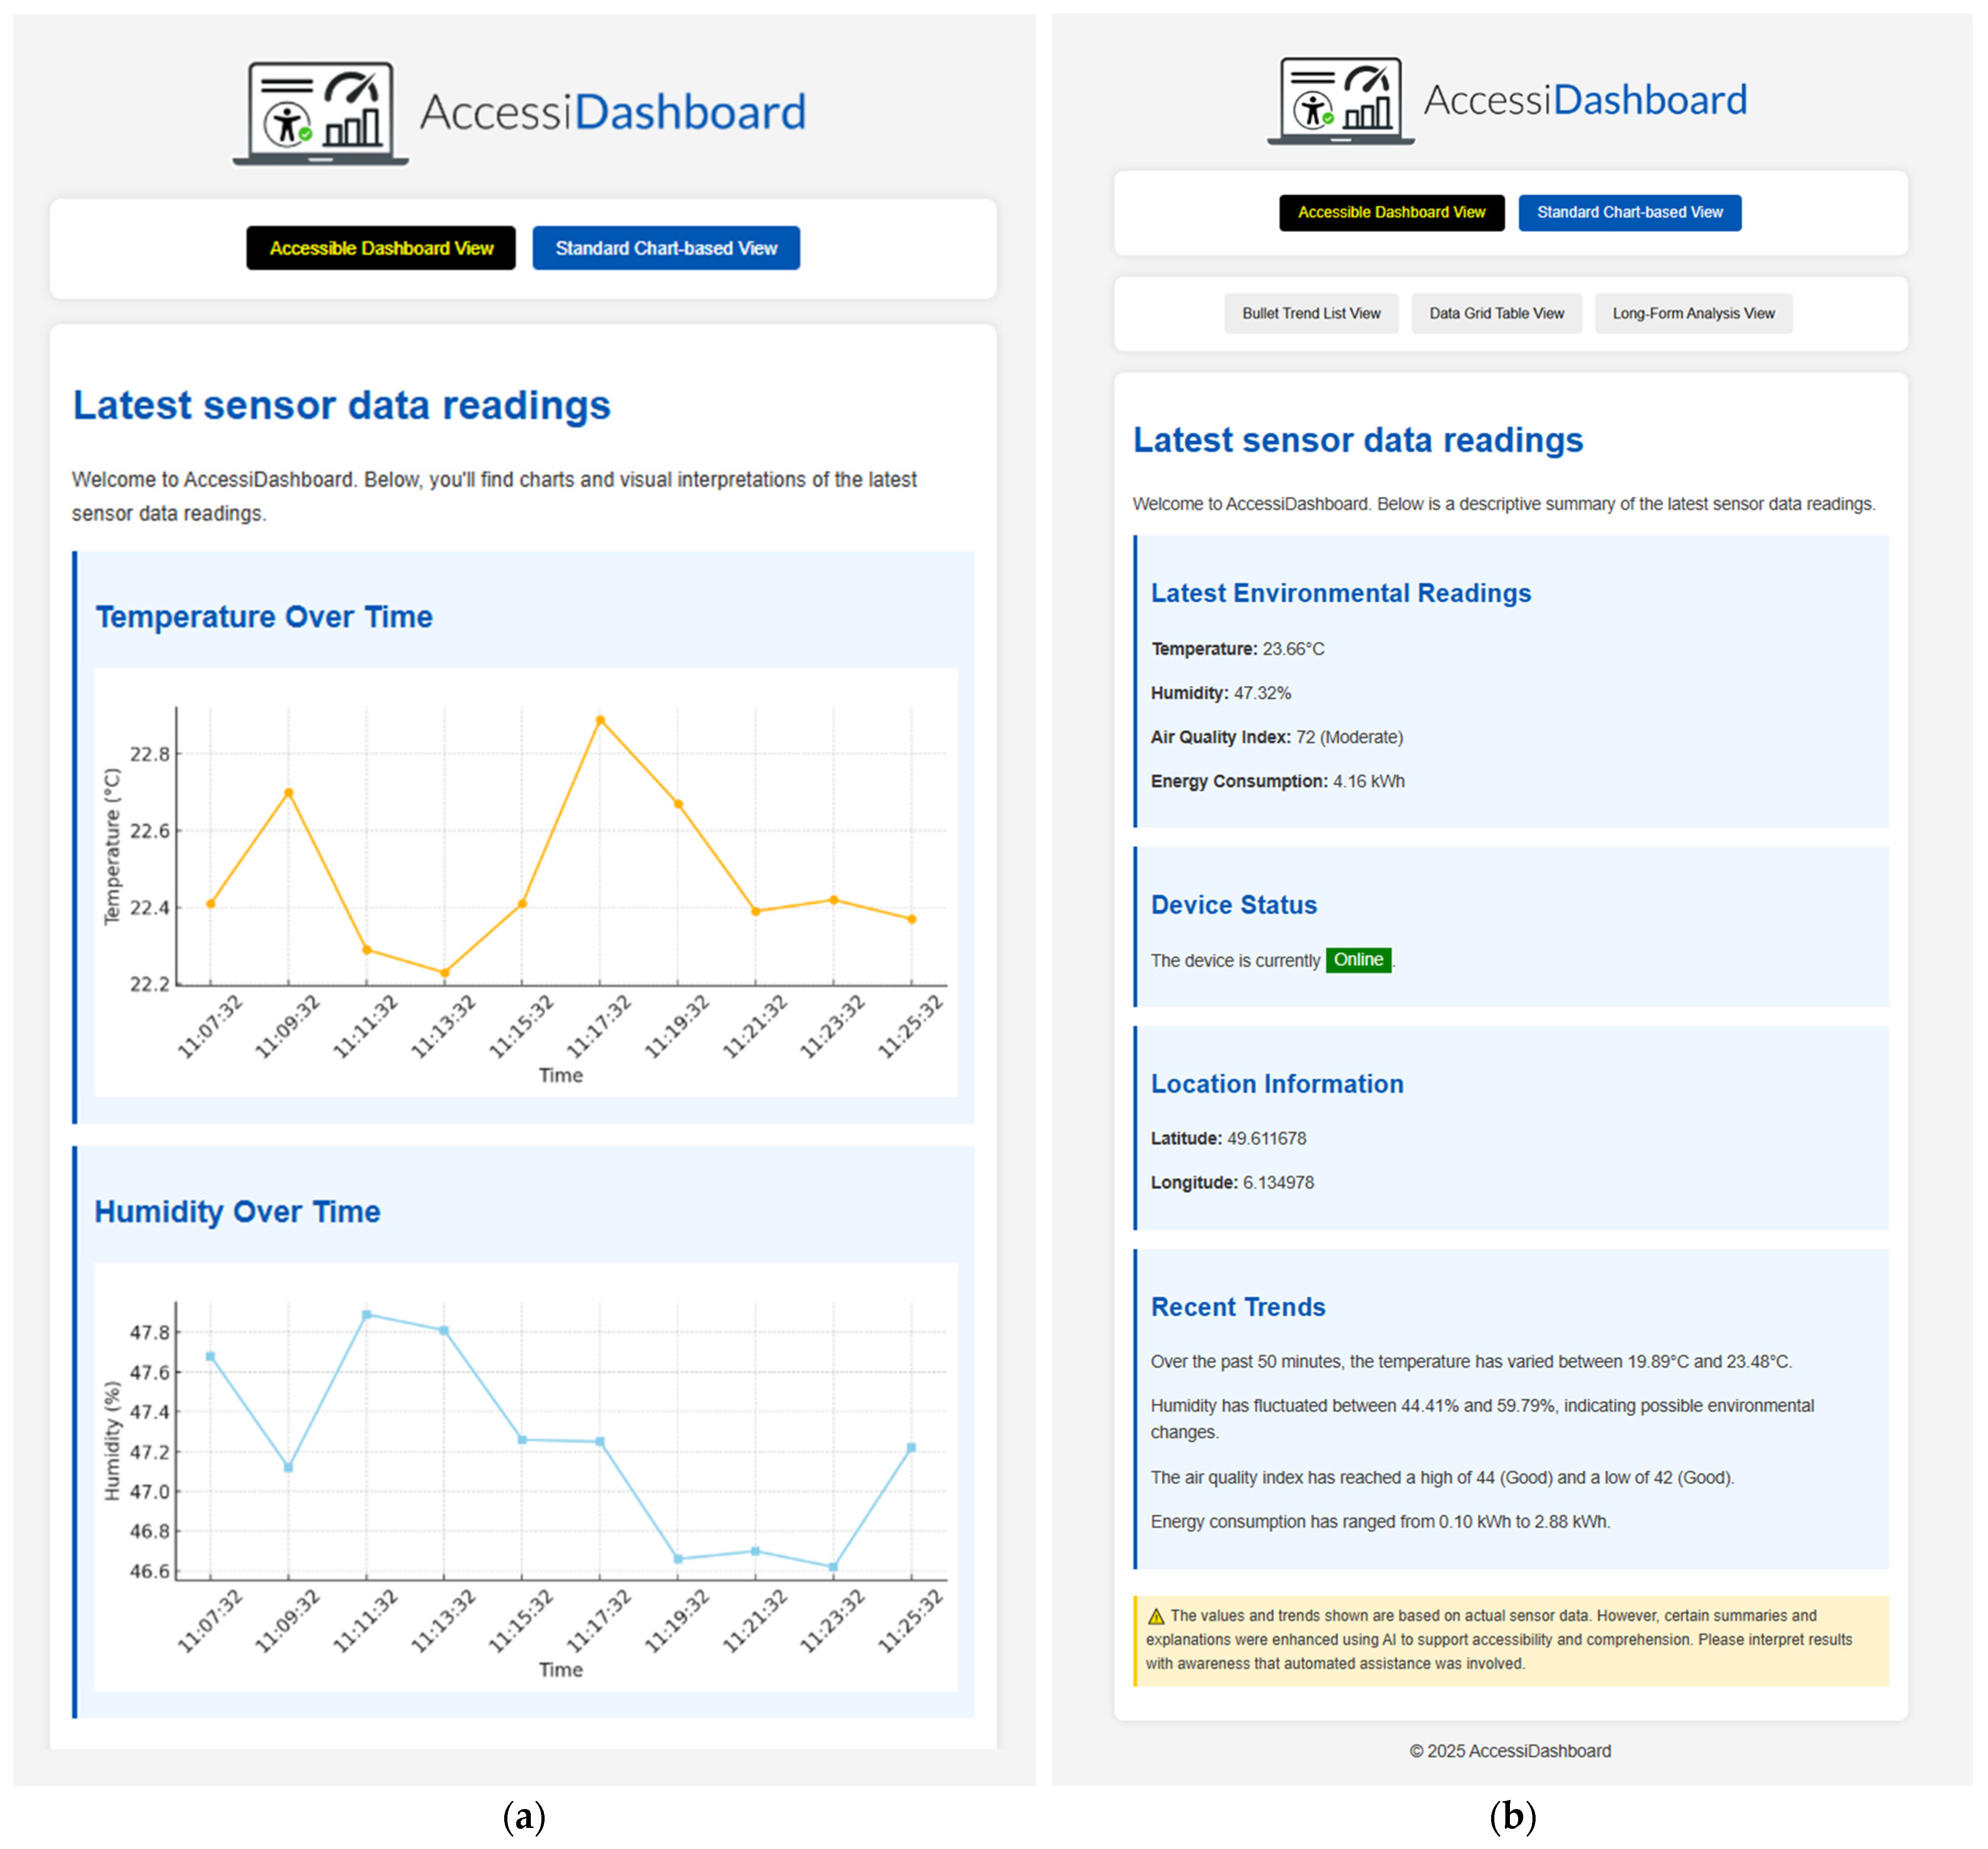Select Standard Chart-based View in right panel

tap(1629, 213)
